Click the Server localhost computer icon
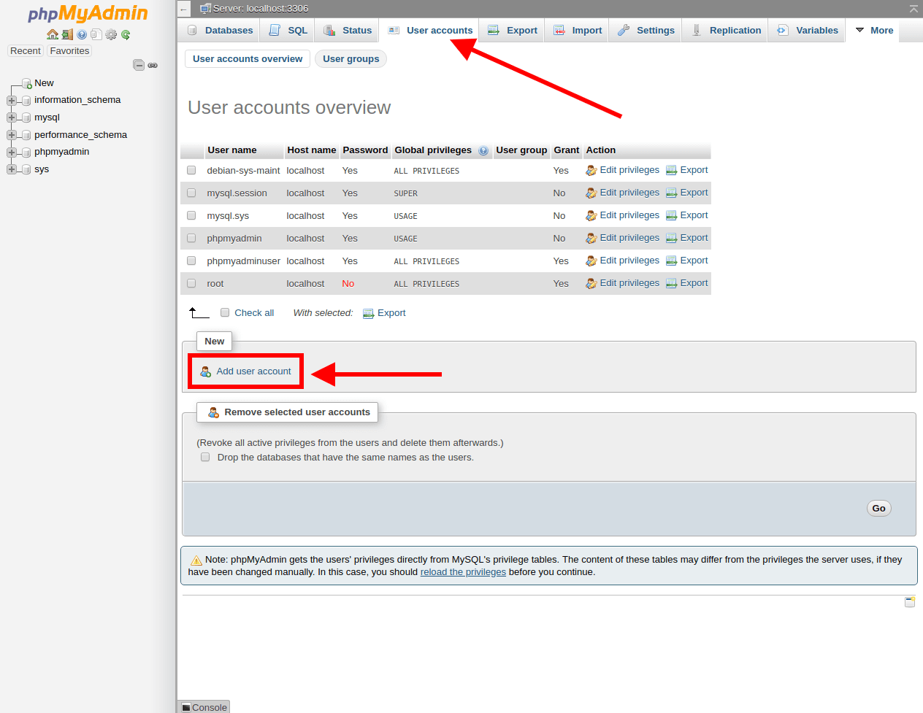Image resolution: width=923 pixels, height=713 pixels. pyautogui.click(x=206, y=9)
